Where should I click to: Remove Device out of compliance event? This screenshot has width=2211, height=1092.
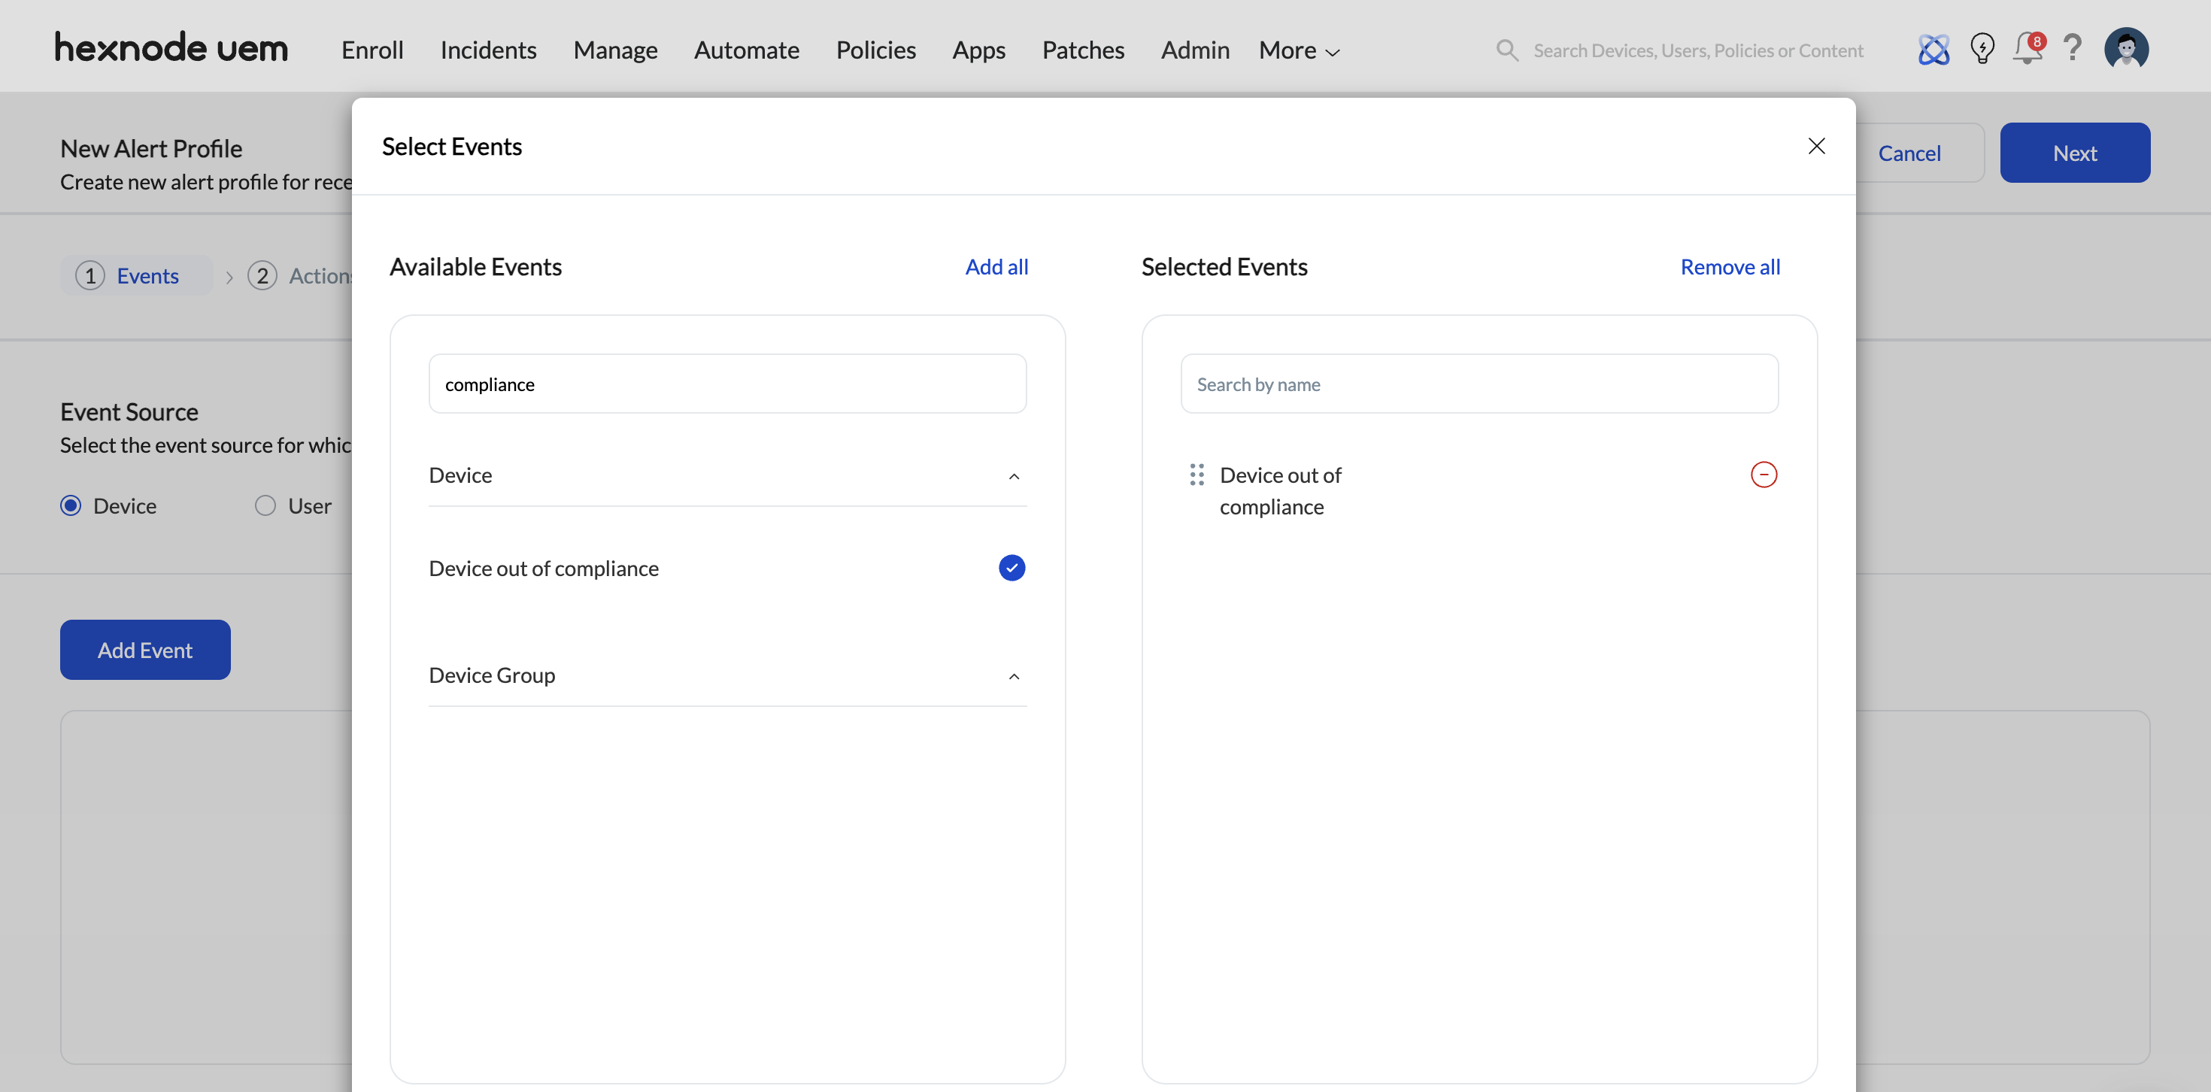point(1763,475)
